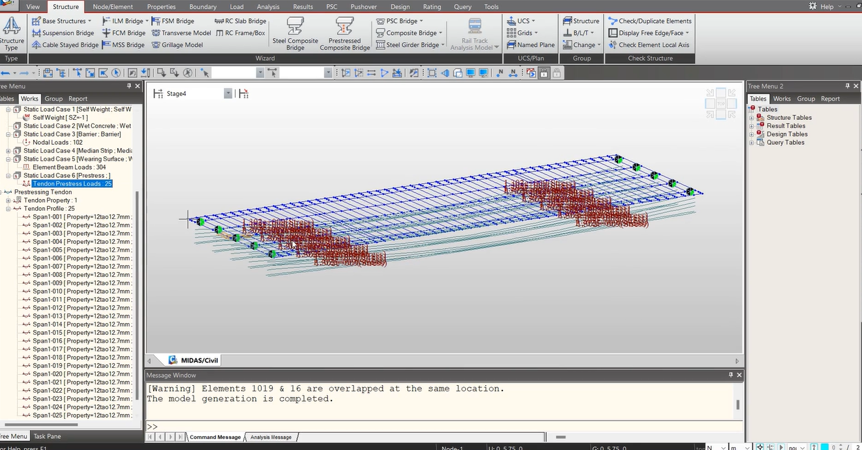Click the Message Window vertical scrollbar

(738, 405)
